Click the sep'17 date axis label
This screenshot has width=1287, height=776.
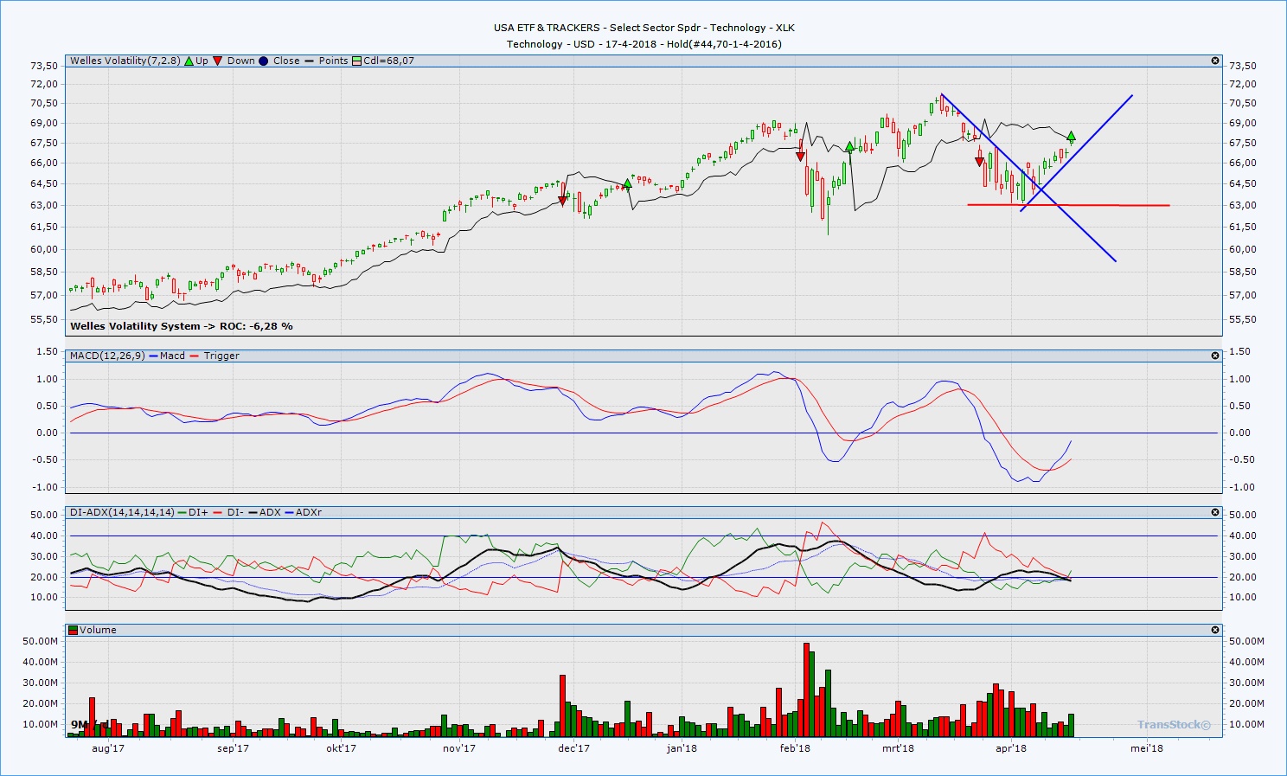pos(234,747)
